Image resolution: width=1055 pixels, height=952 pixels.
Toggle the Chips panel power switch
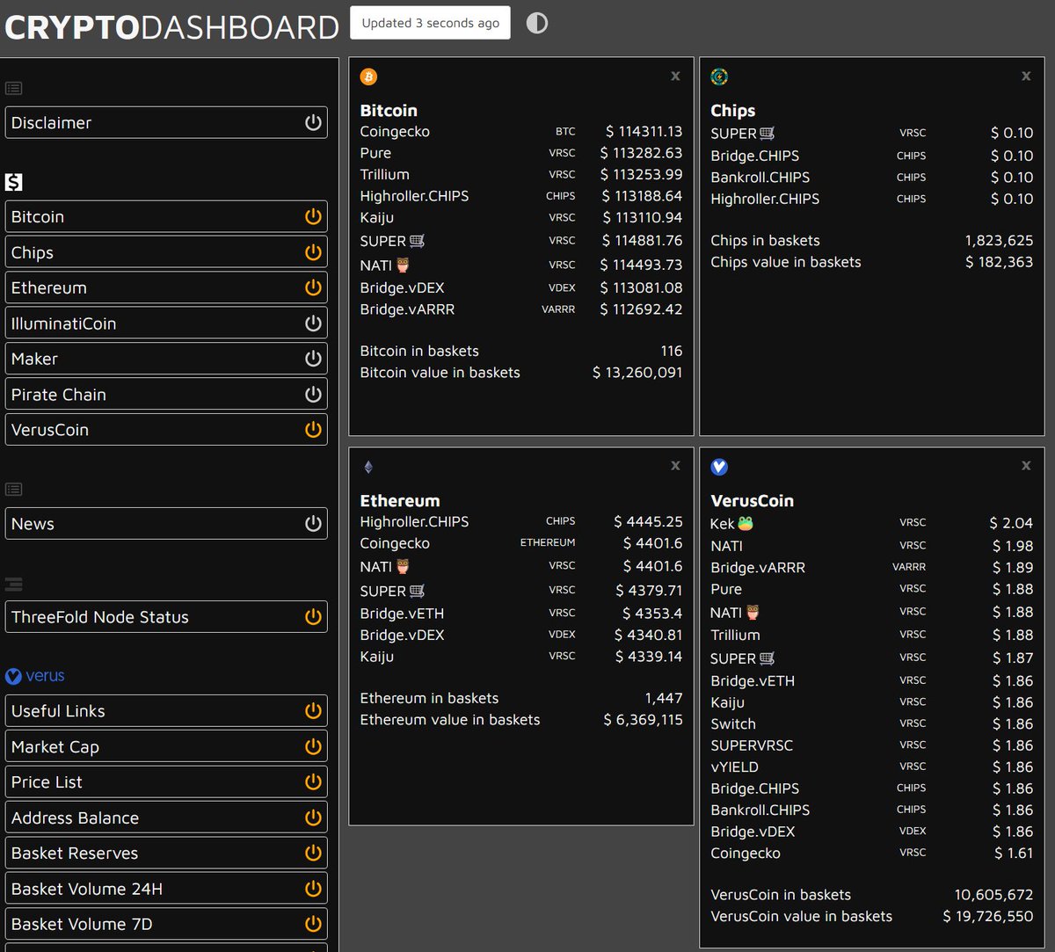pos(313,252)
